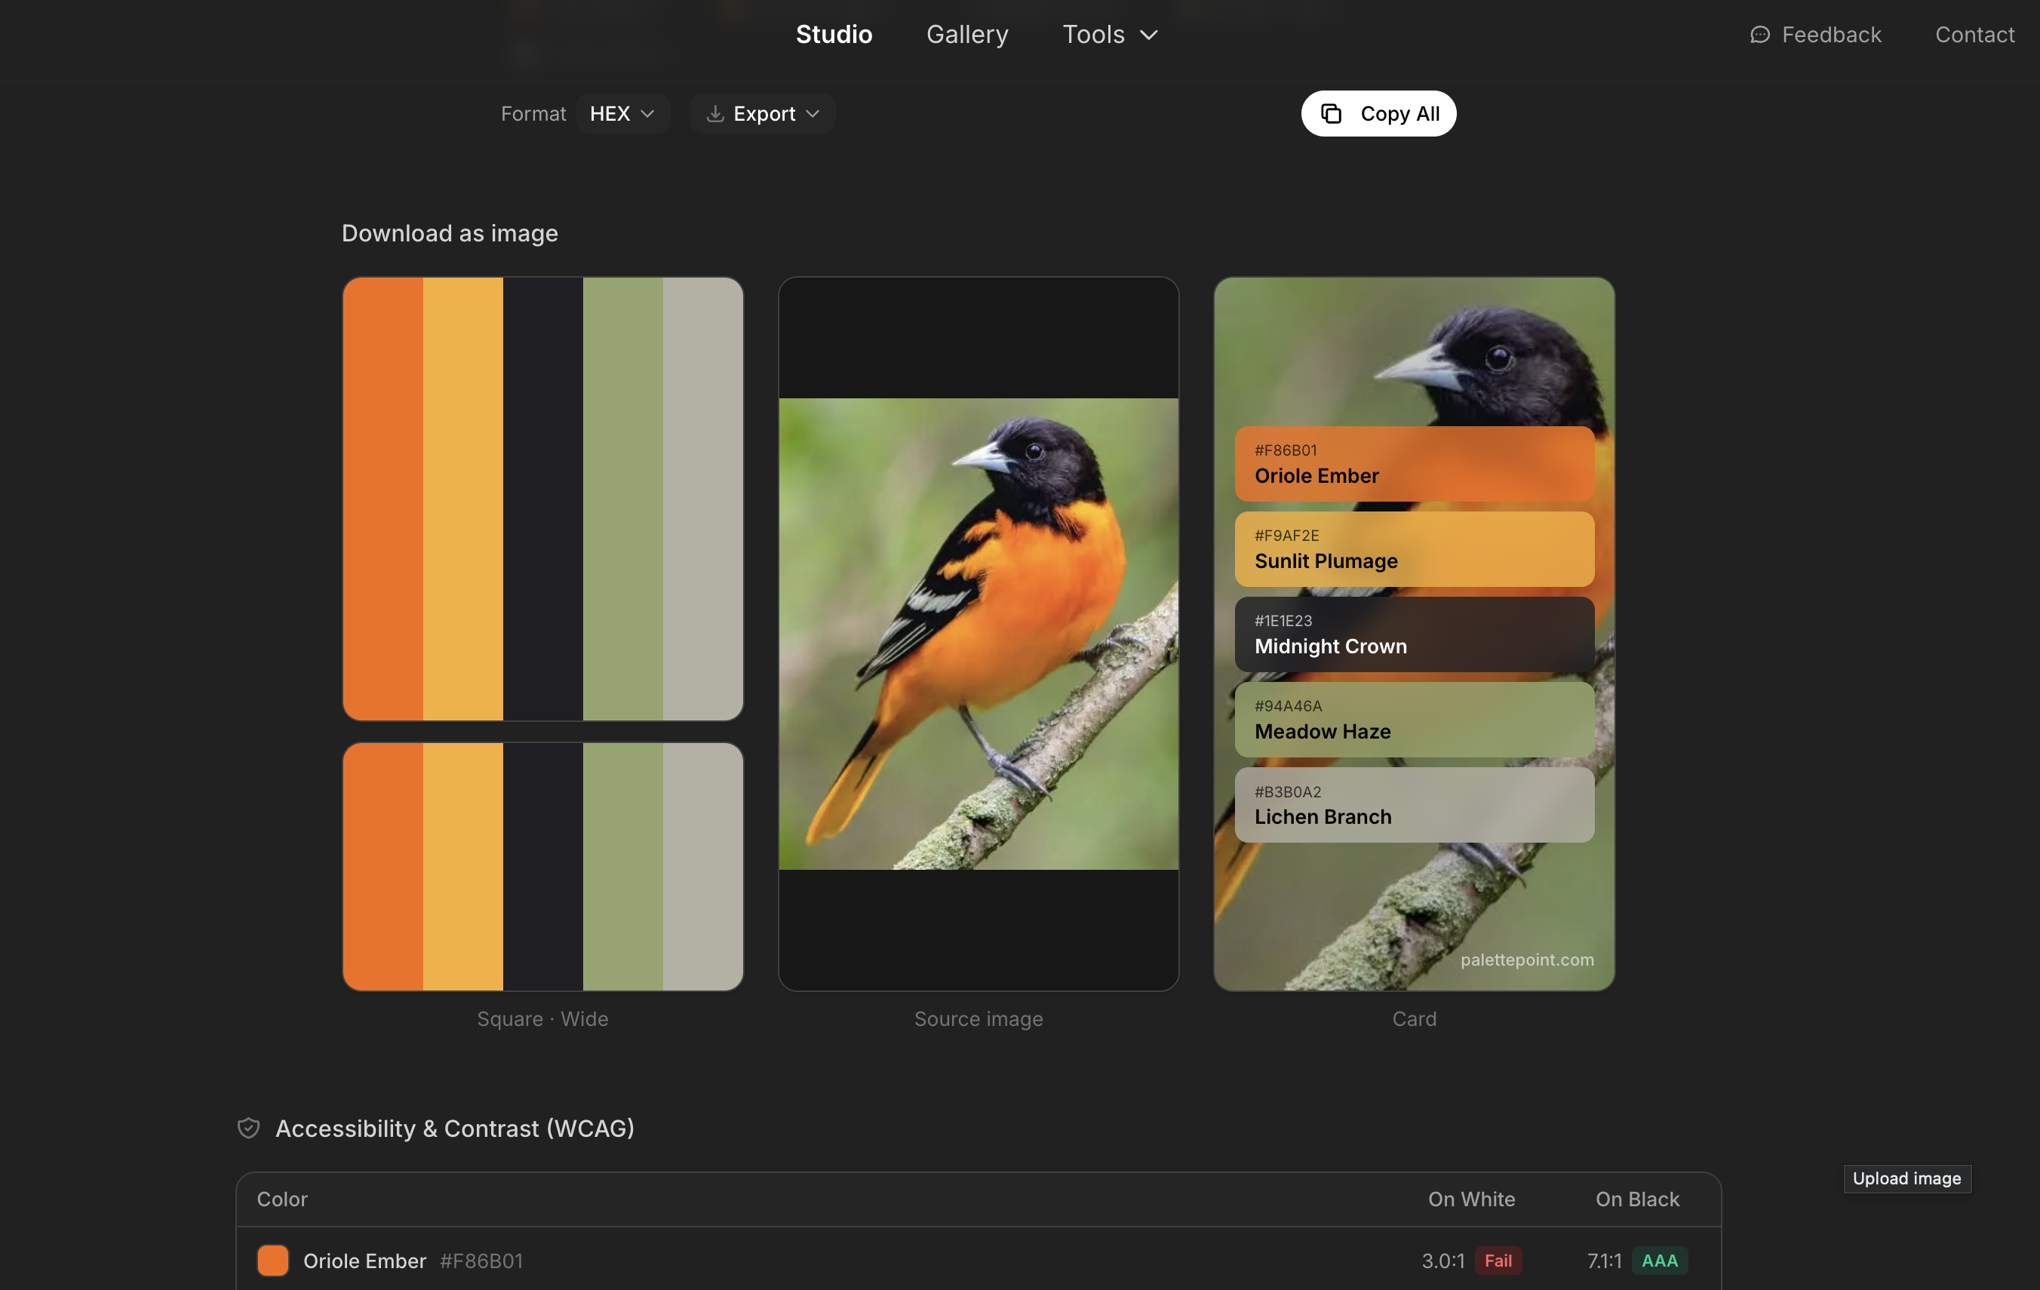Click the Lichen Branch color swatch
Image resolution: width=2040 pixels, height=1290 pixels.
pyautogui.click(x=1414, y=806)
